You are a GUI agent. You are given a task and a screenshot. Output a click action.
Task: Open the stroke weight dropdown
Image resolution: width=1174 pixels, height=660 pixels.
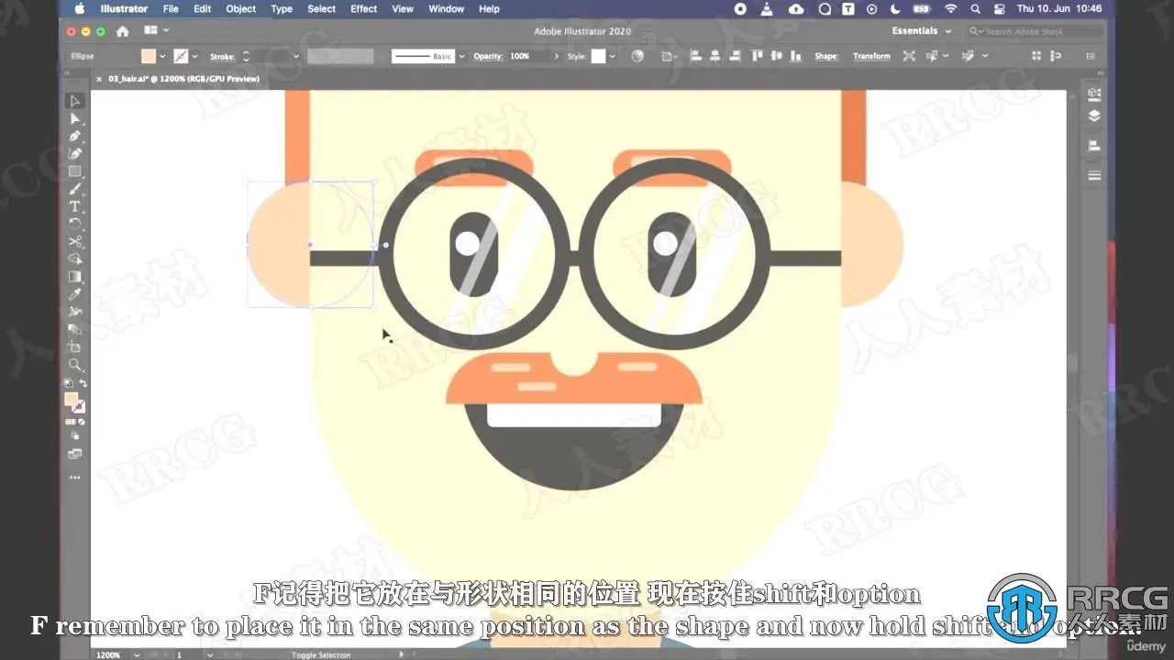(x=295, y=57)
